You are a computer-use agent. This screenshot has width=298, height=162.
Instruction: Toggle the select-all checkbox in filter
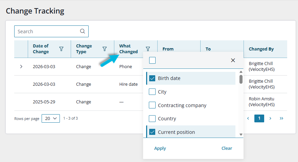click(x=153, y=60)
